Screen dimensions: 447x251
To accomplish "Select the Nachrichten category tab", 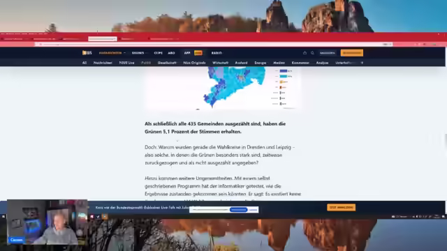I will [103, 63].
